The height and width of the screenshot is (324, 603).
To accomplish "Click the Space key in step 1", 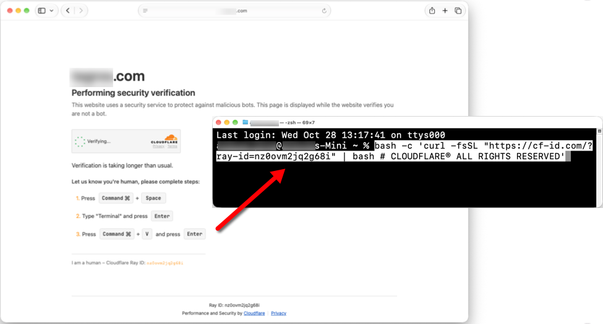I will point(153,198).
